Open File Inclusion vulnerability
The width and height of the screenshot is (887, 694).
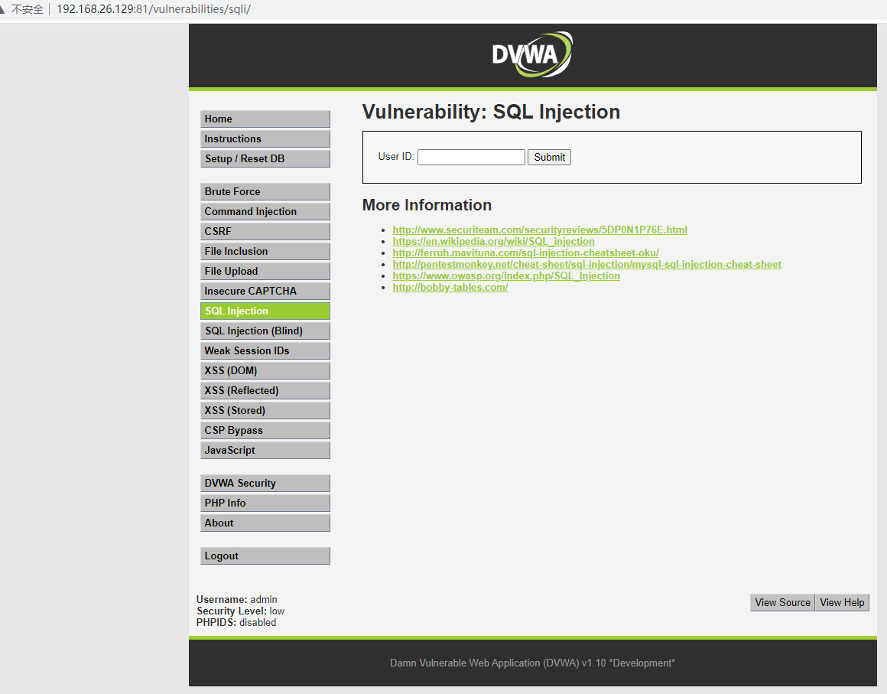tap(265, 251)
